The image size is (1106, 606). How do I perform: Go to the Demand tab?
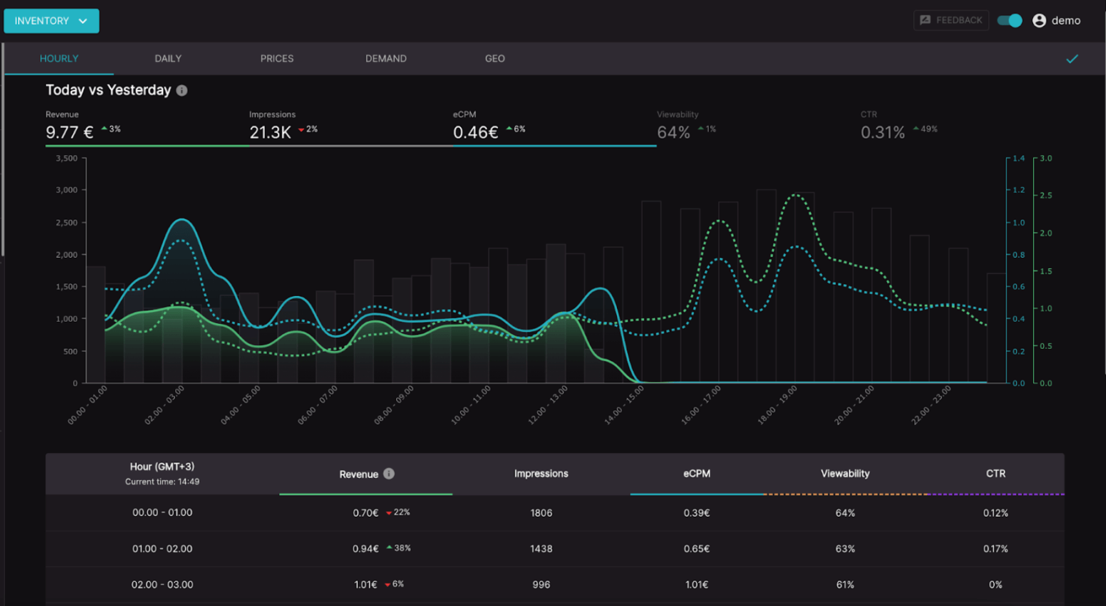coord(386,59)
